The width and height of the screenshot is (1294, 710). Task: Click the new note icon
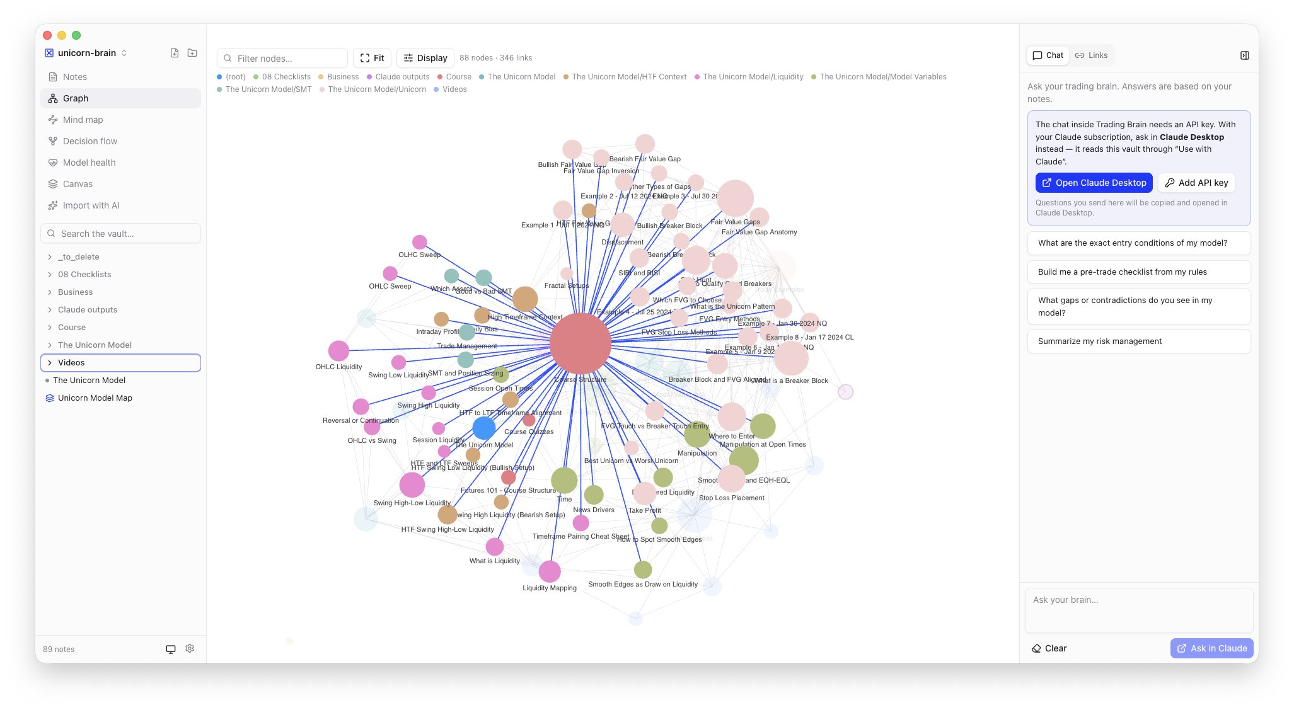click(175, 53)
